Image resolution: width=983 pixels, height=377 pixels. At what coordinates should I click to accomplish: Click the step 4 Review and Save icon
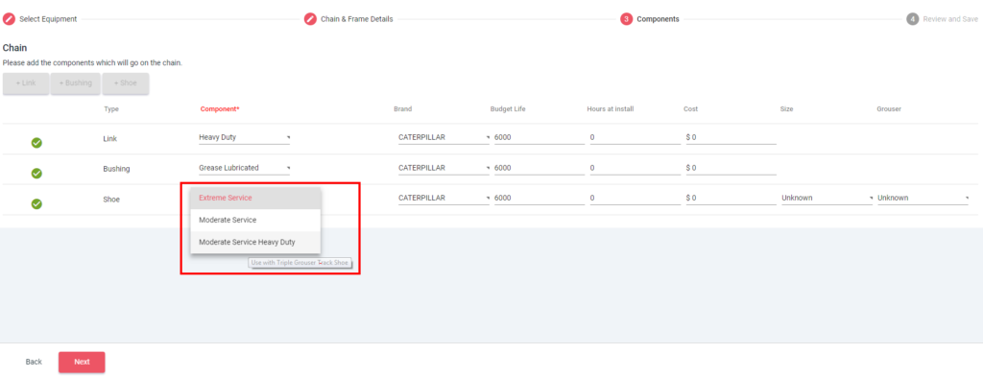912,19
